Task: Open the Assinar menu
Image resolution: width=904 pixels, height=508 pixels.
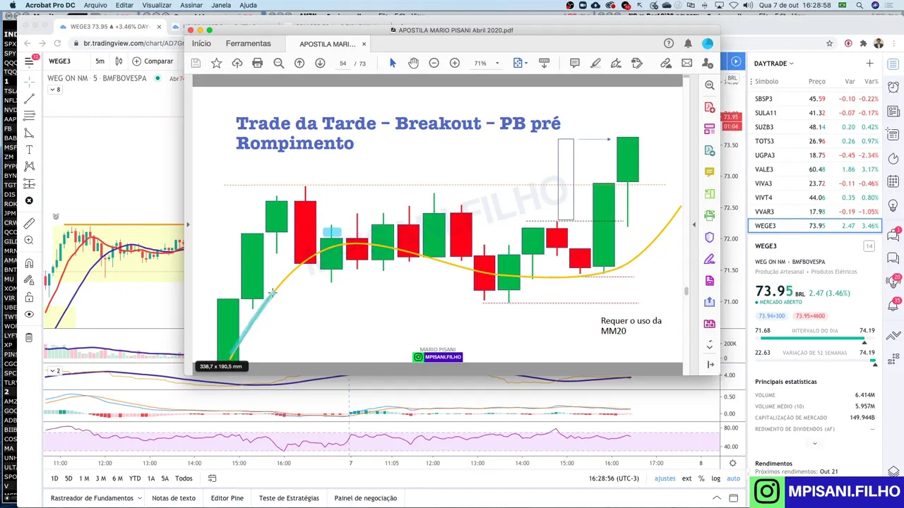Action: (x=191, y=5)
